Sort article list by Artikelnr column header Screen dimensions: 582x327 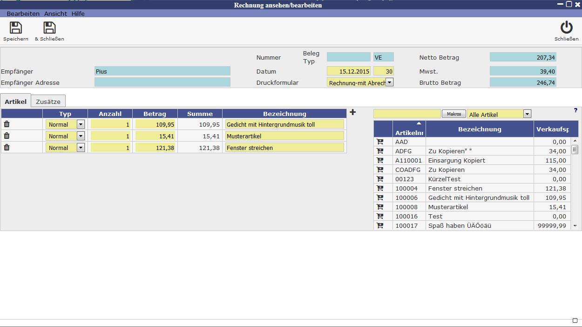(x=409, y=129)
